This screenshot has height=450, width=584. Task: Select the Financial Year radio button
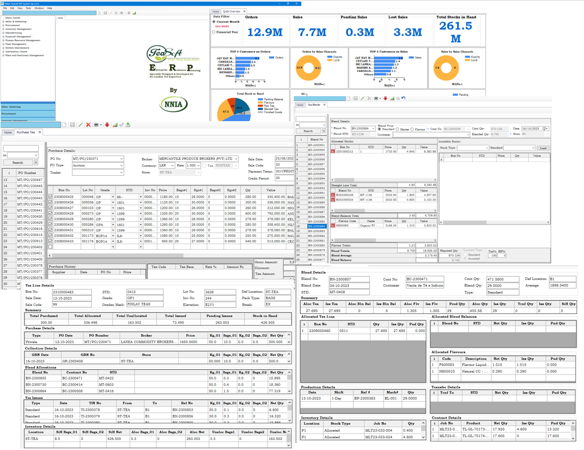coord(214,32)
